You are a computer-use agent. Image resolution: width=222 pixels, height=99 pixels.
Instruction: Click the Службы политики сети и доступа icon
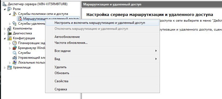[x=15, y=14]
